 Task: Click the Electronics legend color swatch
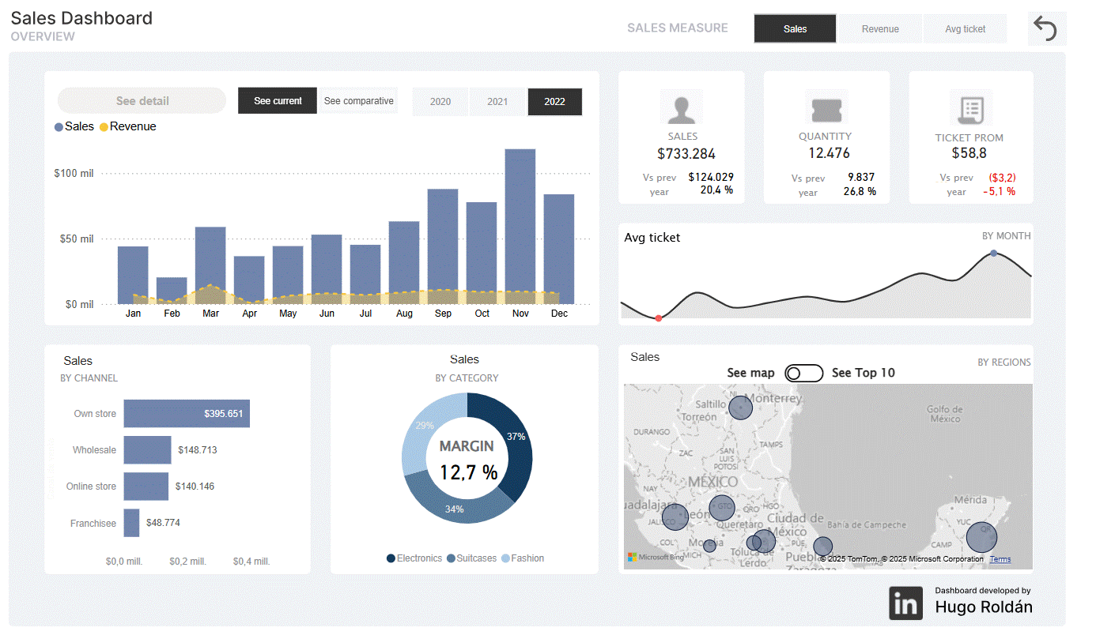click(x=391, y=558)
